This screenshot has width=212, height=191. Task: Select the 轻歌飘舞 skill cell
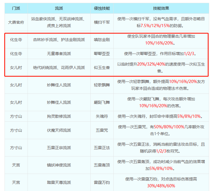tap(102, 85)
